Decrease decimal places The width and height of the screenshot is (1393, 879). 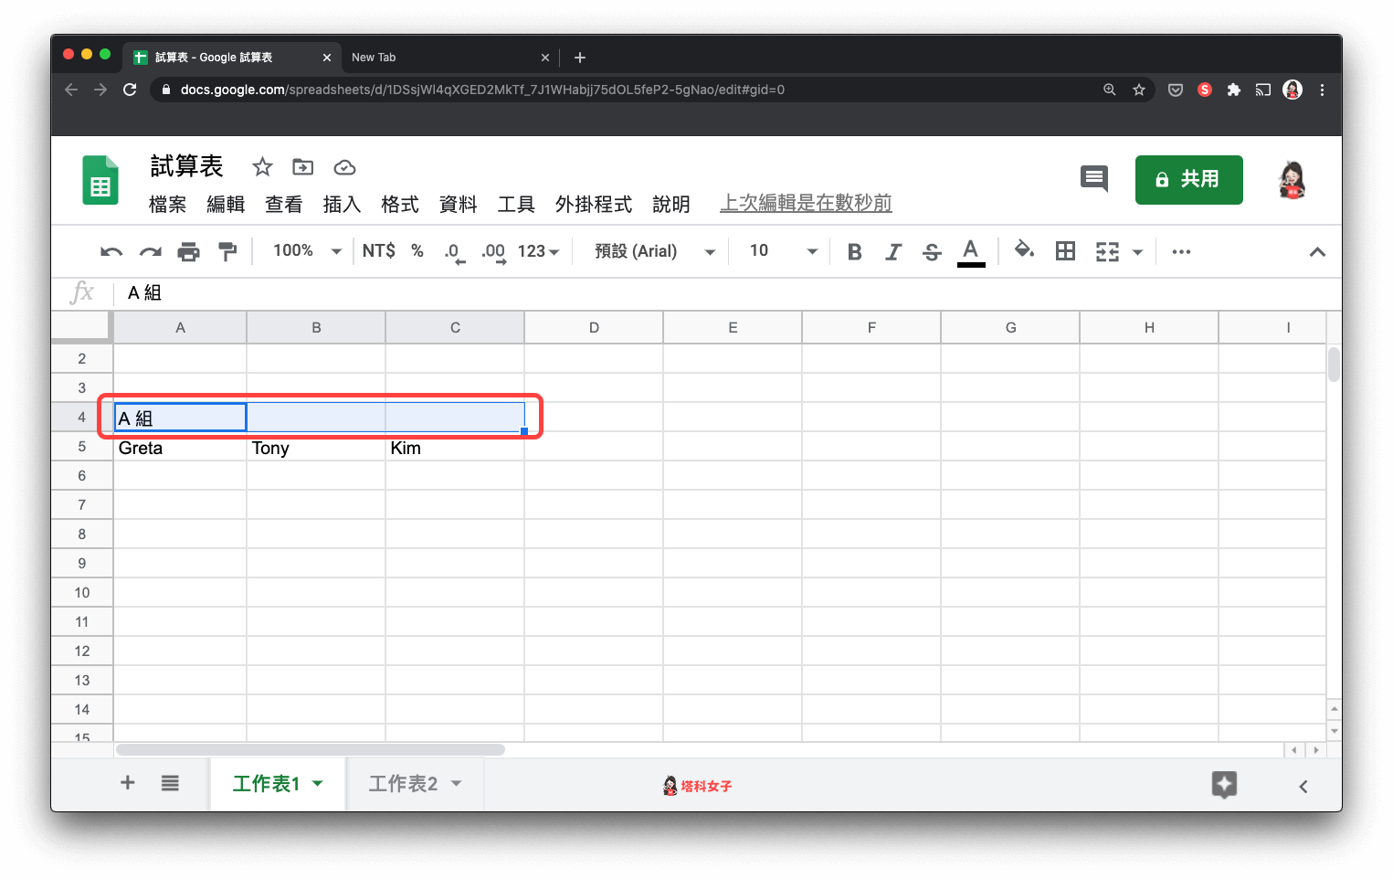coord(453,251)
